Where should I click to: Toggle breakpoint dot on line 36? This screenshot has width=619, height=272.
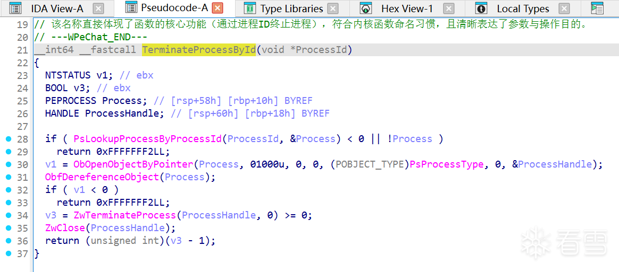(10, 241)
